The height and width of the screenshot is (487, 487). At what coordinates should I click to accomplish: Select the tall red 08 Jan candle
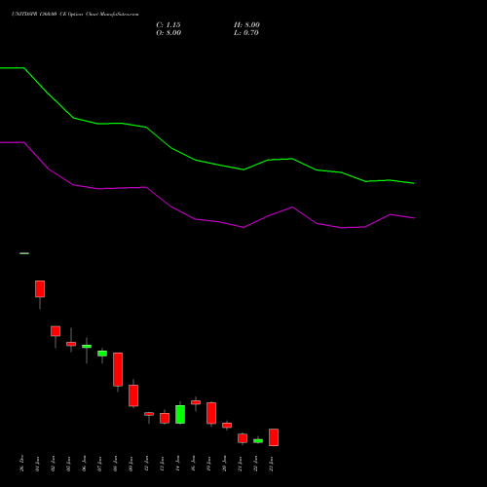pos(118,369)
